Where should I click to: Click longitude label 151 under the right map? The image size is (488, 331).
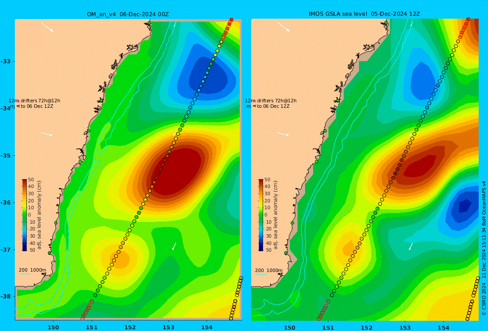pos(328,327)
